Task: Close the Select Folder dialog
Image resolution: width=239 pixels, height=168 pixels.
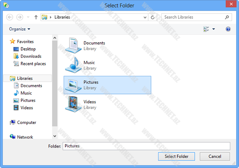Action: 231,4
